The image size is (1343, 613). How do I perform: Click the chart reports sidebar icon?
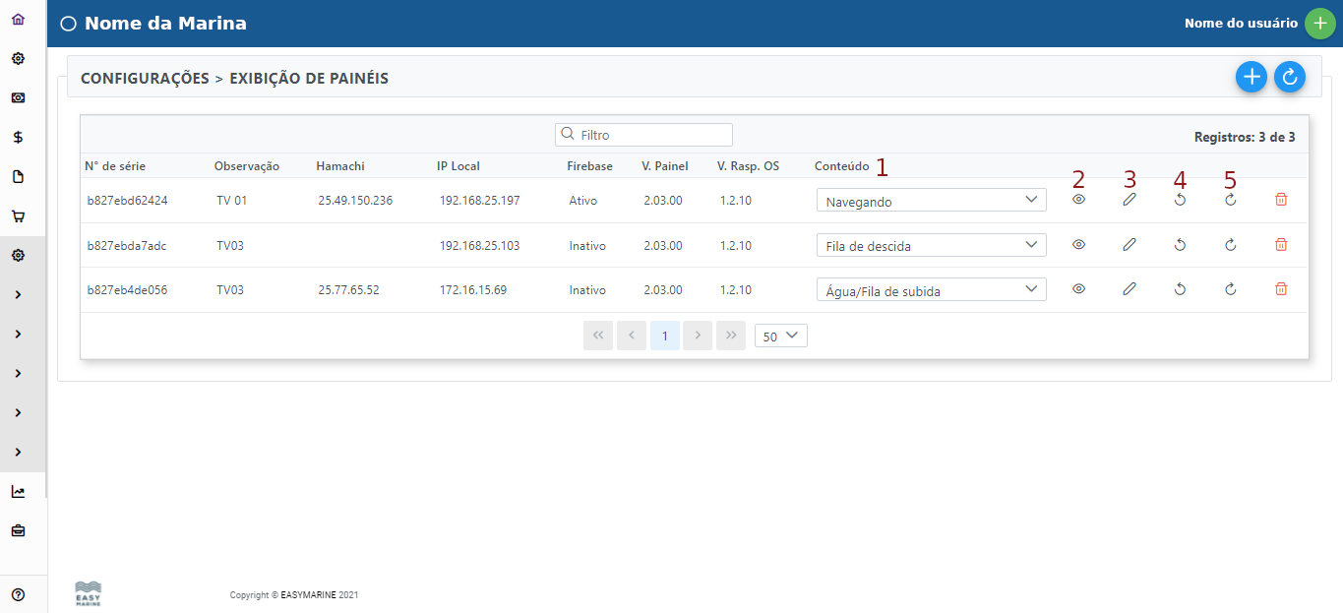coord(18,492)
